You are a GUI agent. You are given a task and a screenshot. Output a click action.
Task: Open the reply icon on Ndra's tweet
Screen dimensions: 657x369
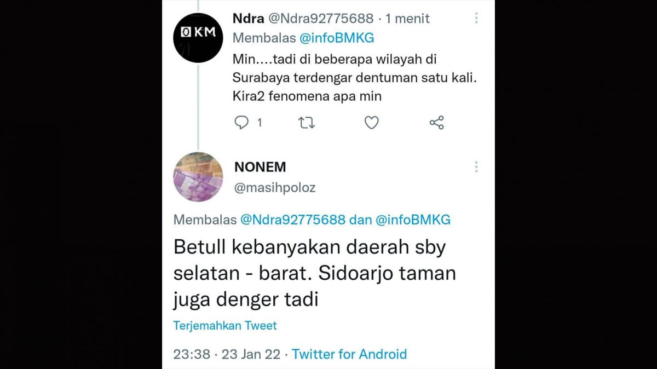pos(243,123)
